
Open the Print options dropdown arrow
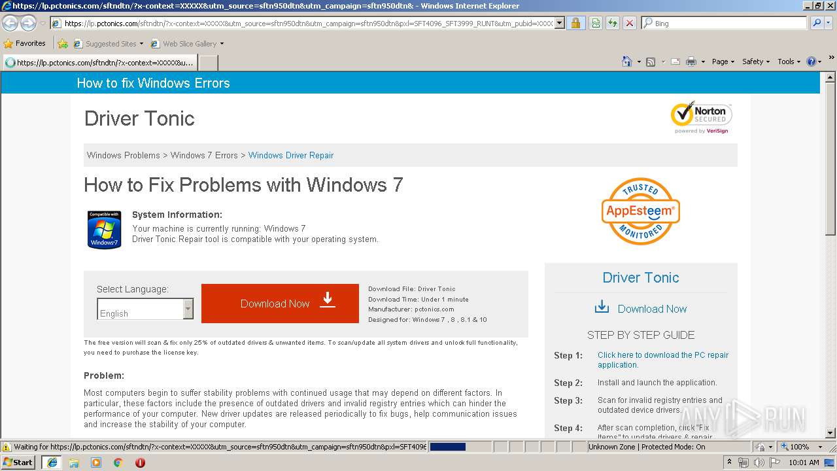703,61
